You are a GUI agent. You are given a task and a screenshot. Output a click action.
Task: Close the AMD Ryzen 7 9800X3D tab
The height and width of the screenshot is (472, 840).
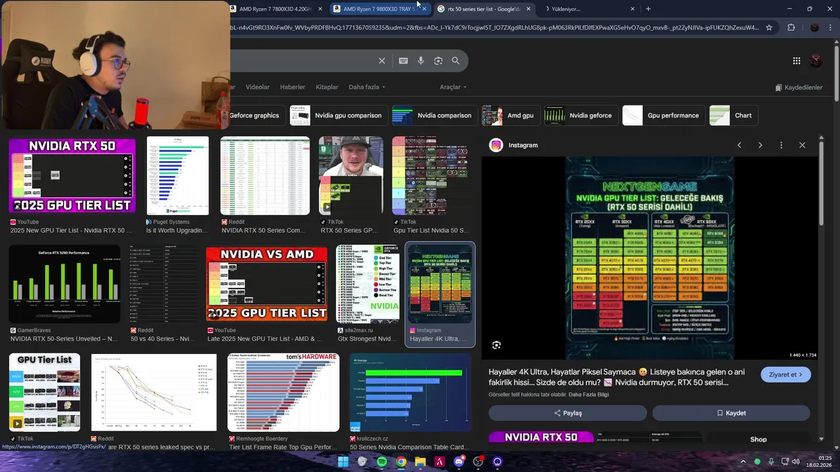pos(424,9)
